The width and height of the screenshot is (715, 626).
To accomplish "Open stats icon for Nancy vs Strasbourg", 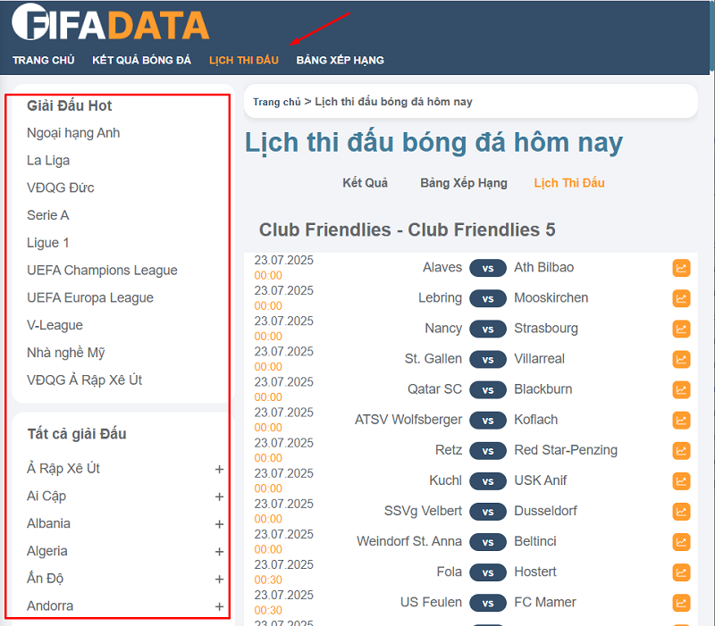I will click(681, 329).
